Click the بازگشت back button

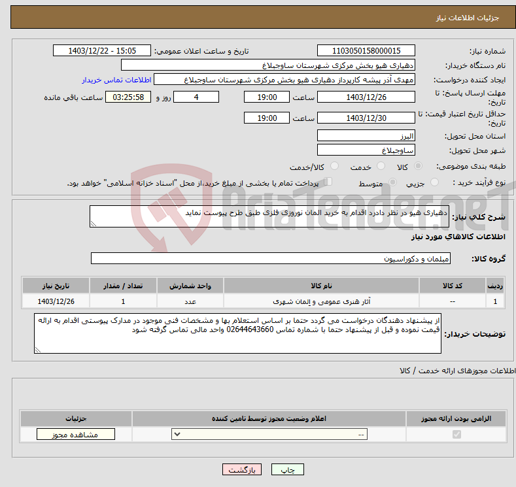tap(242, 469)
